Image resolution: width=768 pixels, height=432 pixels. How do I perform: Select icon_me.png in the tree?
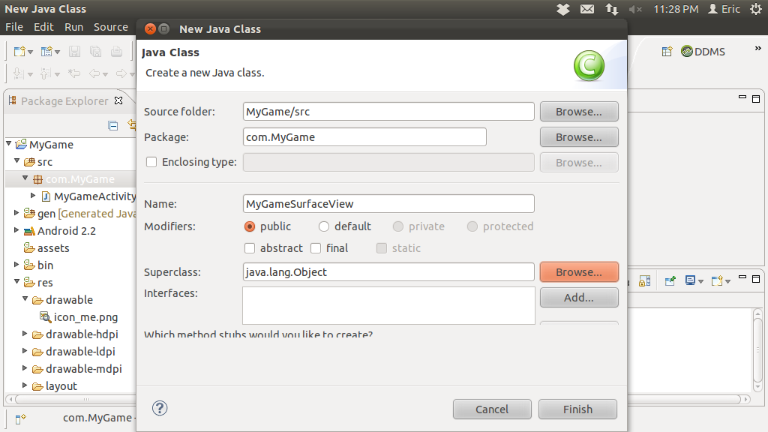click(85, 317)
